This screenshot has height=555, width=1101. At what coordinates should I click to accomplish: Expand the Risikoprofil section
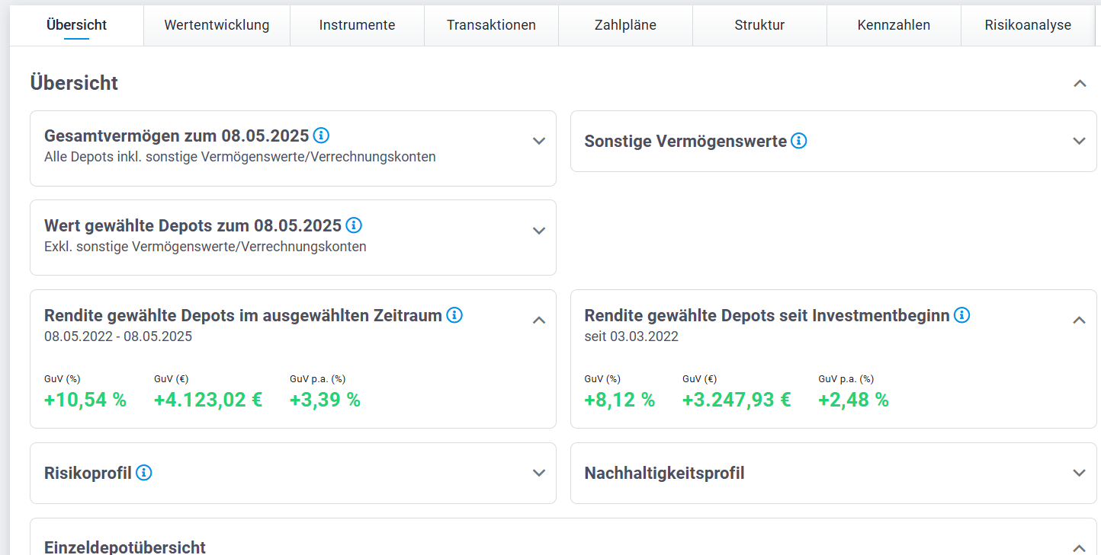point(539,473)
